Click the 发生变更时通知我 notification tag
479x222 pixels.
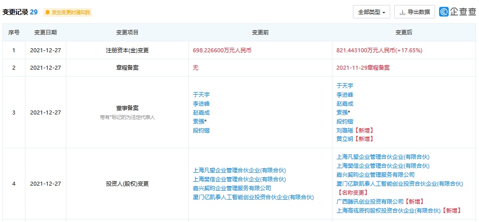click(x=67, y=12)
